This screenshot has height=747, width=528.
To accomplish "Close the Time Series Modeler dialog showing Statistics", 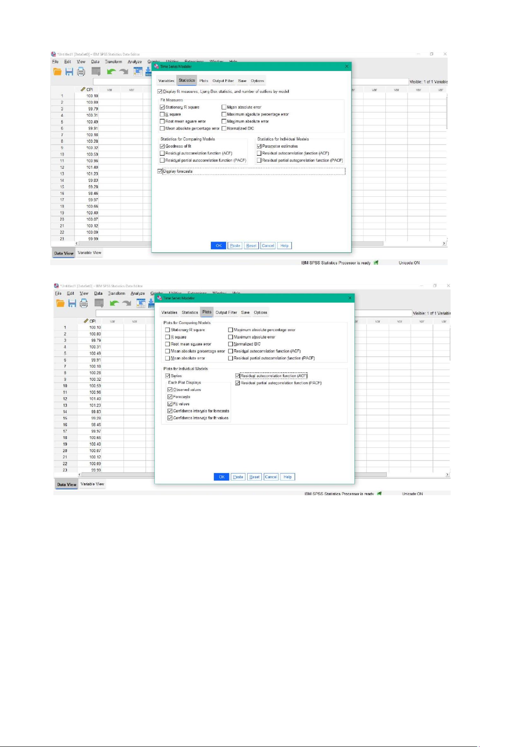I will coord(347,66).
